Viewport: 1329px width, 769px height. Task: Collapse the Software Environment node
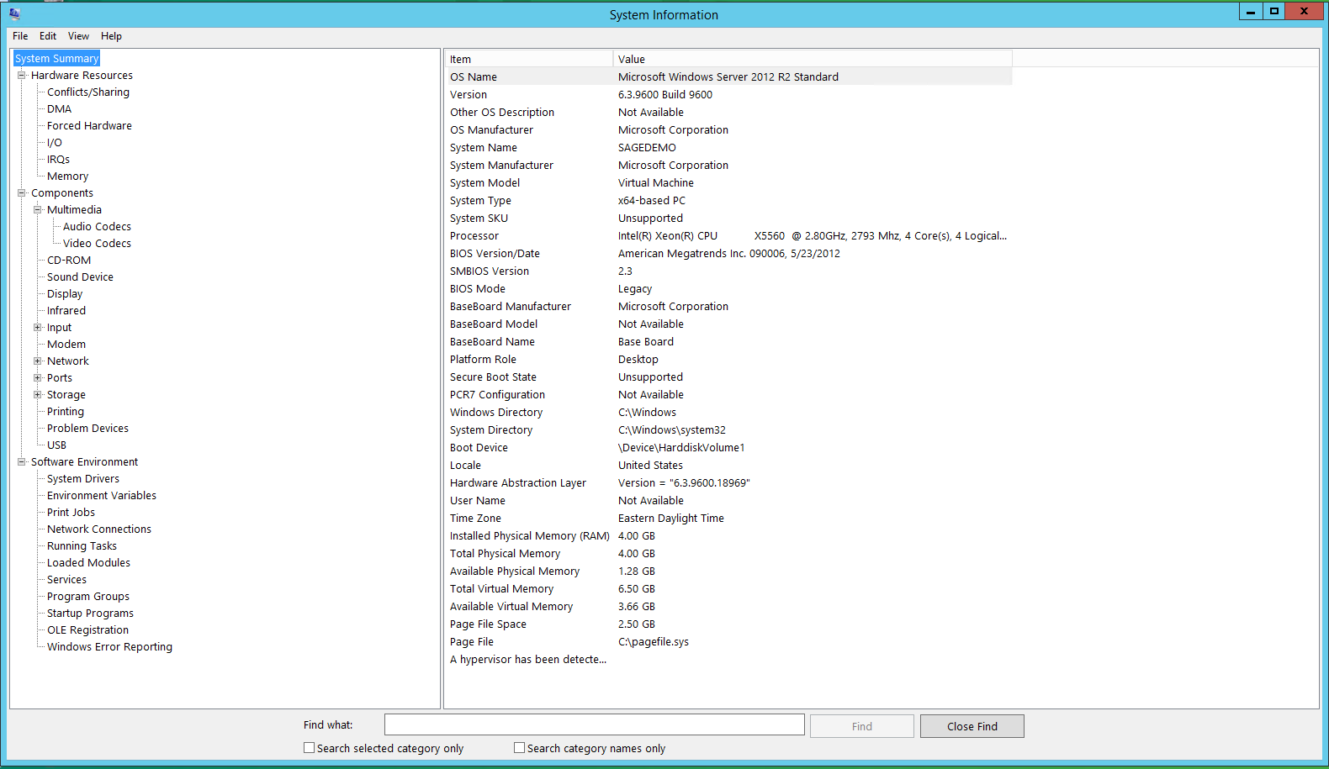click(x=22, y=462)
